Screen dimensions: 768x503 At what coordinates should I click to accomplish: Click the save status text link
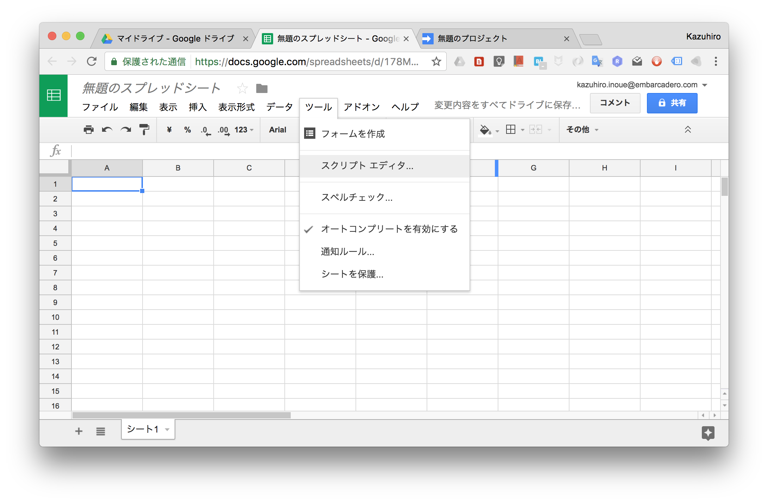[x=507, y=105]
